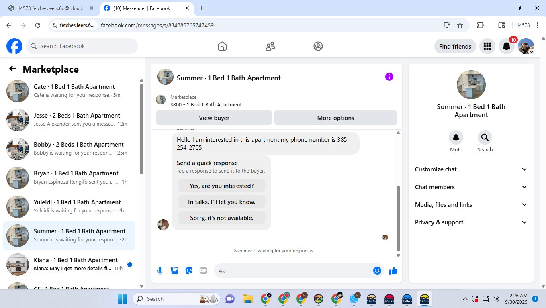The height and width of the screenshot is (308, 546).
Task: Show hidden system tray icons
Action: pos(465,299)
